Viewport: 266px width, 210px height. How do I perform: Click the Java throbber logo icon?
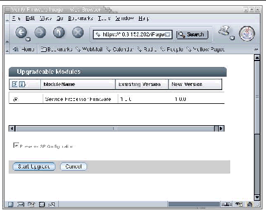click(x=247, y=33)
